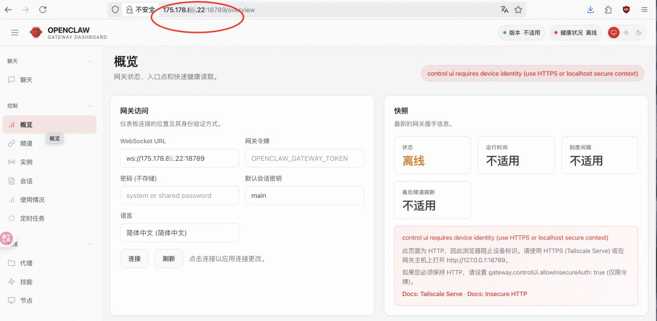The width and height of the screenshot is (657, 321).
Task: Open the 使用情况 usage page
Action: (x=49, y=200)
